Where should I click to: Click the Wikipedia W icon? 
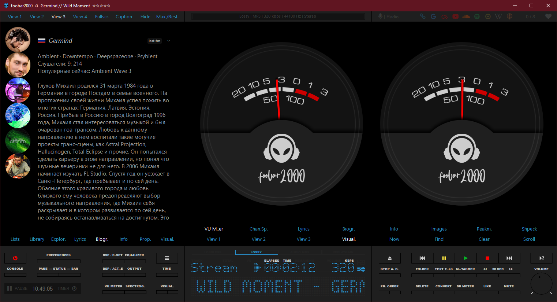(498, 16)
